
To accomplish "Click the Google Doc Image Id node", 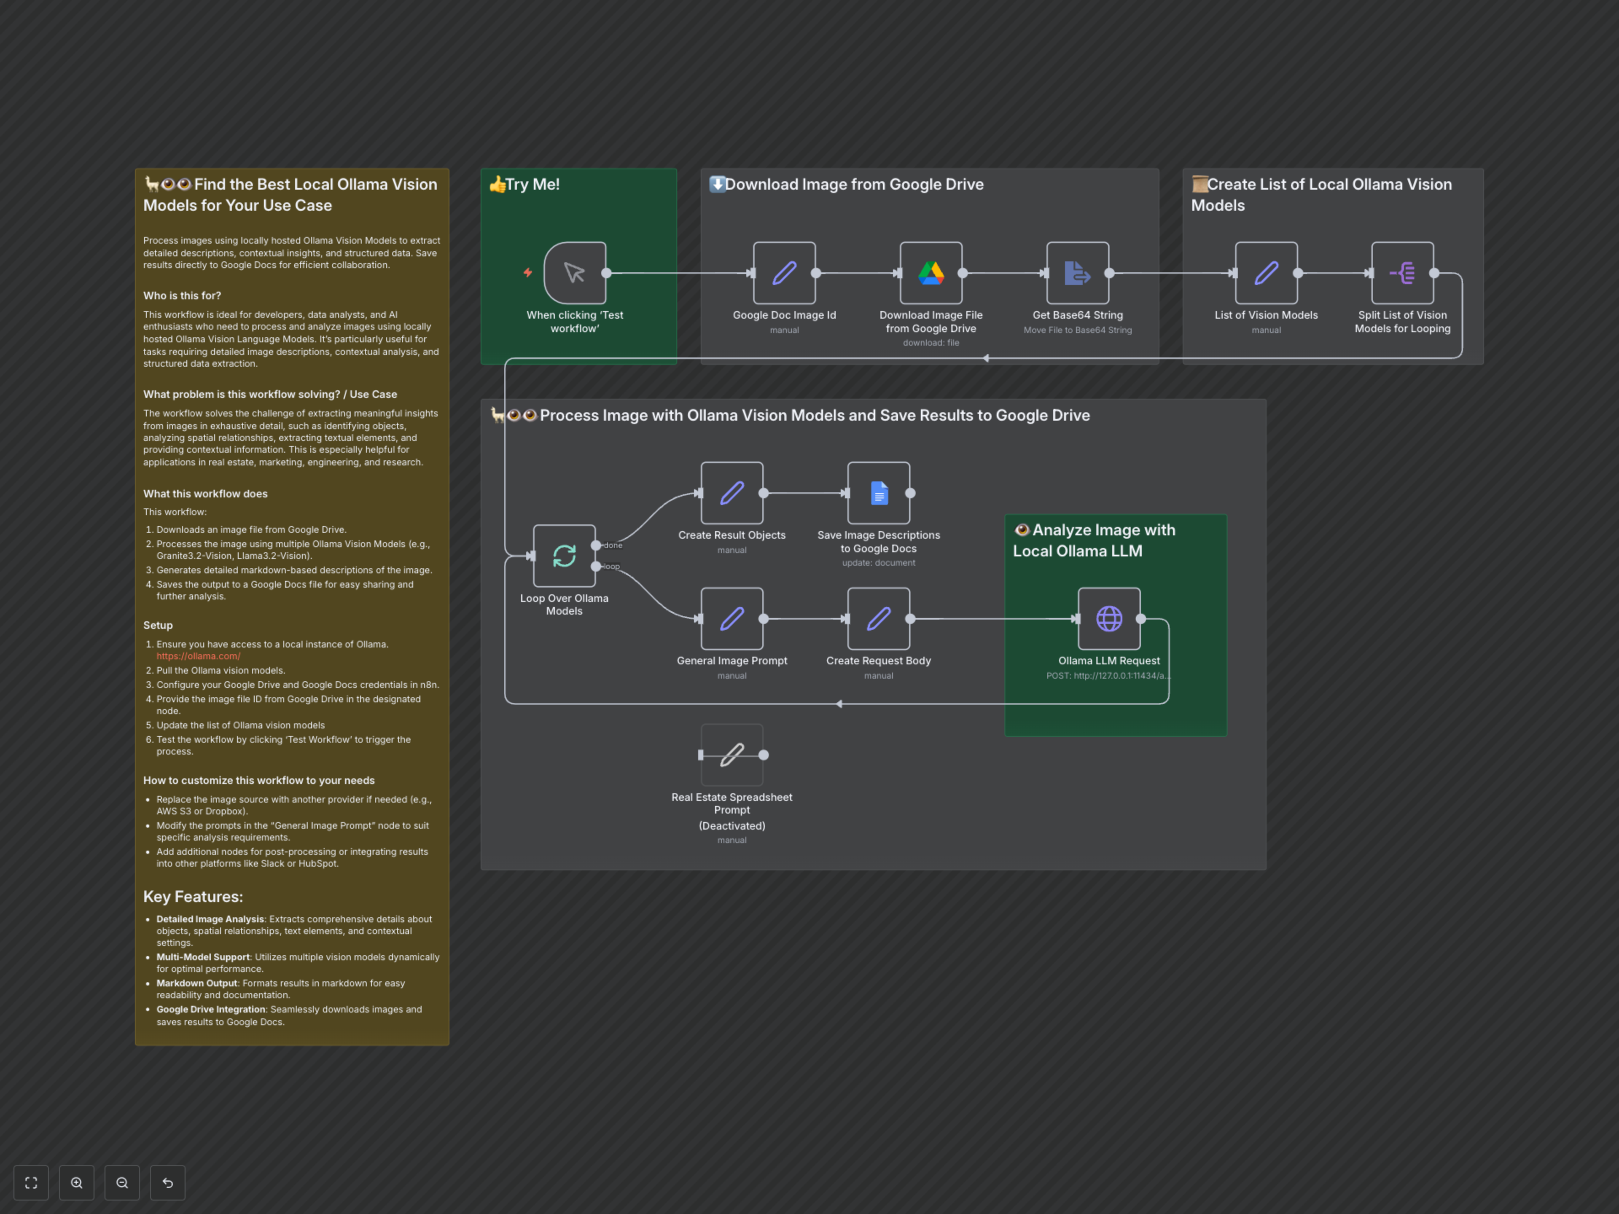I will click(x=784, y=273).
